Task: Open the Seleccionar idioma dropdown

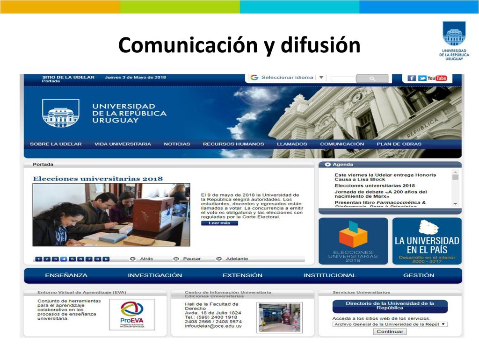Action: (287, 78)
